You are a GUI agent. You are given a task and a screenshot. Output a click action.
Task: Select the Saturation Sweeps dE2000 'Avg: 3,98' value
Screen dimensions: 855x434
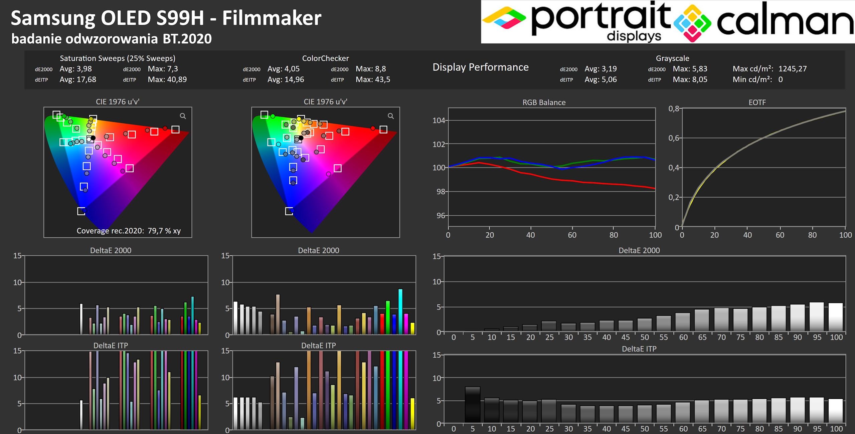tap(75, 69)
